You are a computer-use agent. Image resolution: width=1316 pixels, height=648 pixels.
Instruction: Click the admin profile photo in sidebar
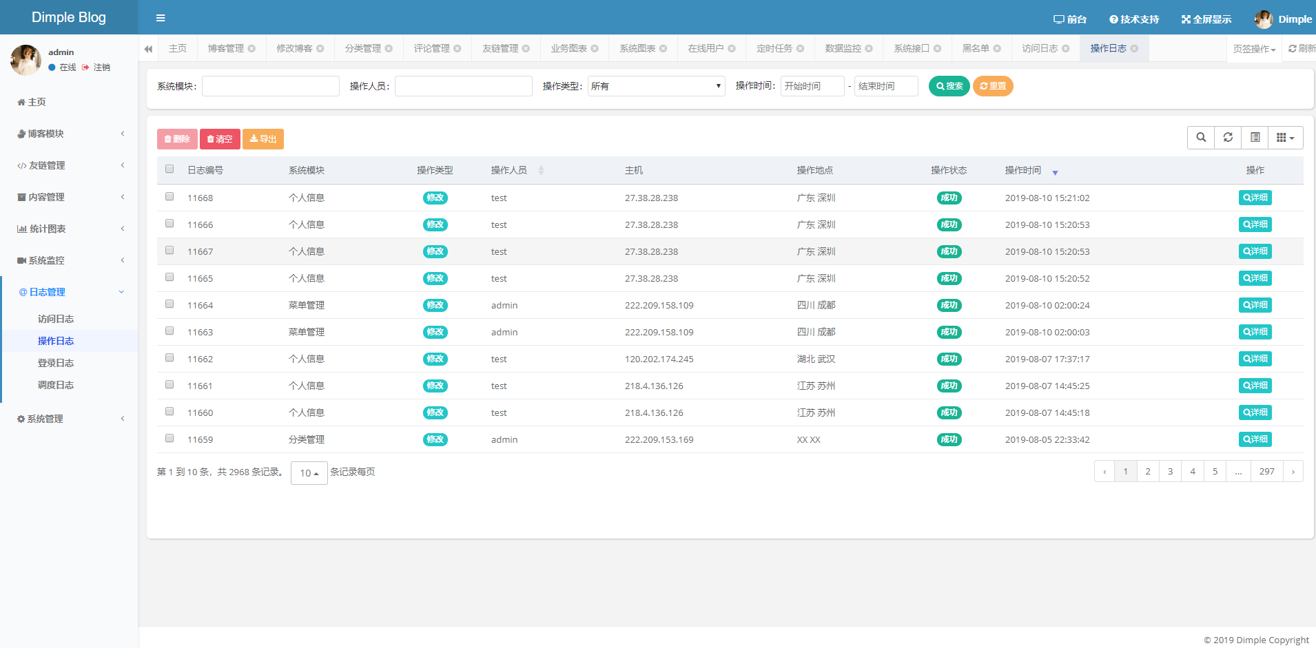coord(25,60)
